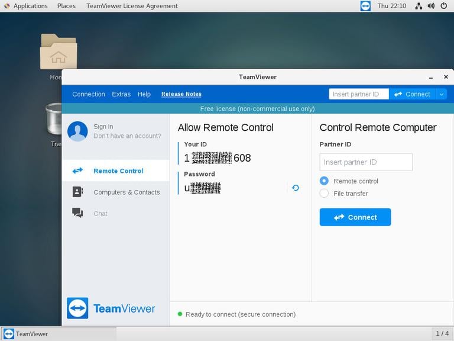
Task: Focus the Insert partner ID field in toolbar
Action: [359, 94]
